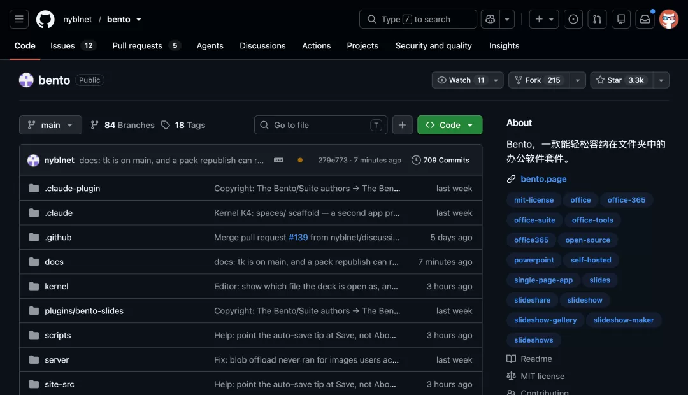Click the MIT license scale icon
The height and width of the screenshot is (395, 688).
[x=511, y=376]
